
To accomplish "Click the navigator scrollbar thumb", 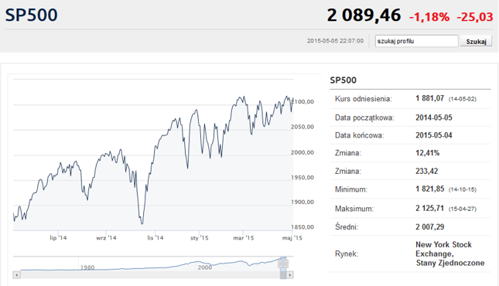I will click(x=283, y=275).
